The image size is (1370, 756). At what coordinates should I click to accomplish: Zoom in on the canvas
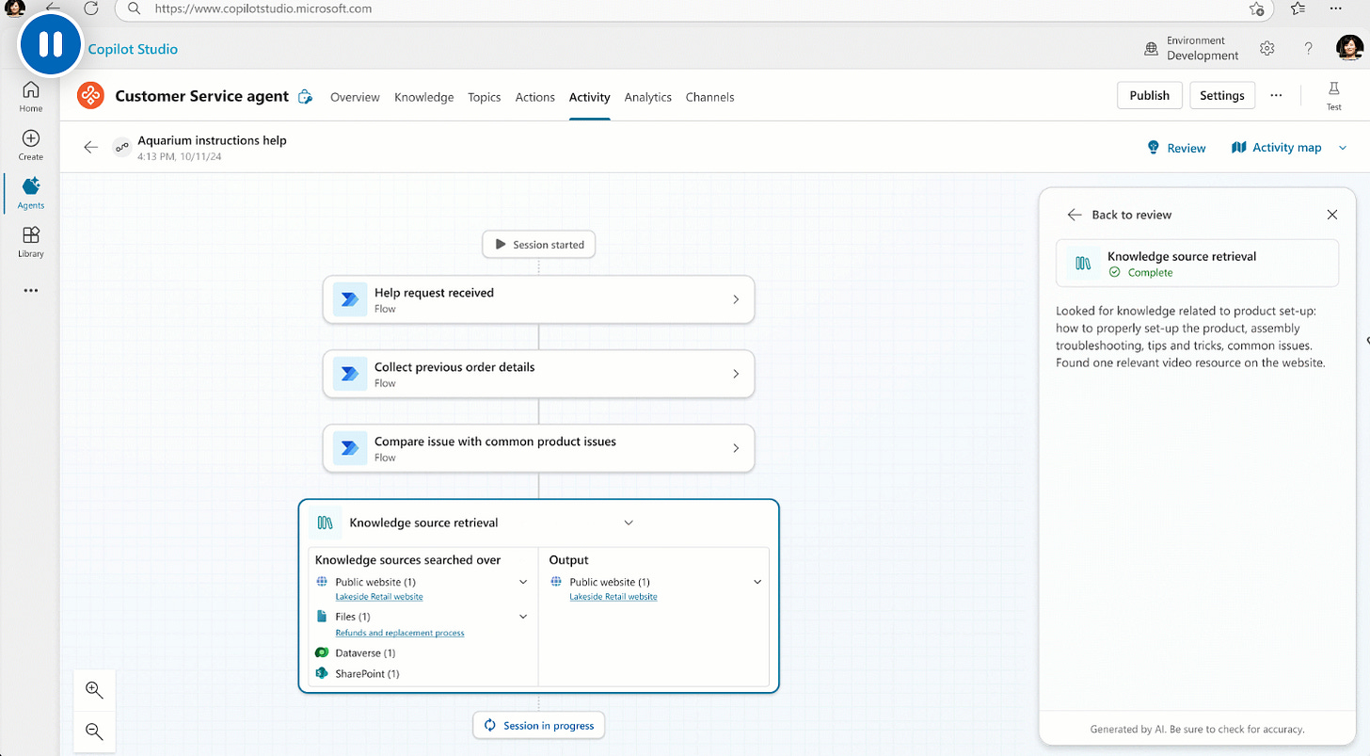click(94, 689)
